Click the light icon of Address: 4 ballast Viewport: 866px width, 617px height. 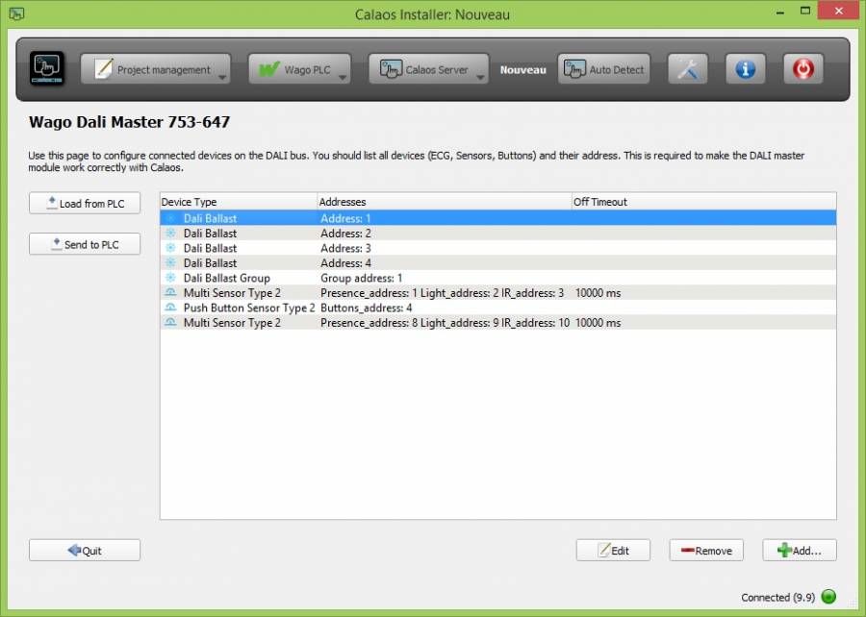[x=170, y=262]
